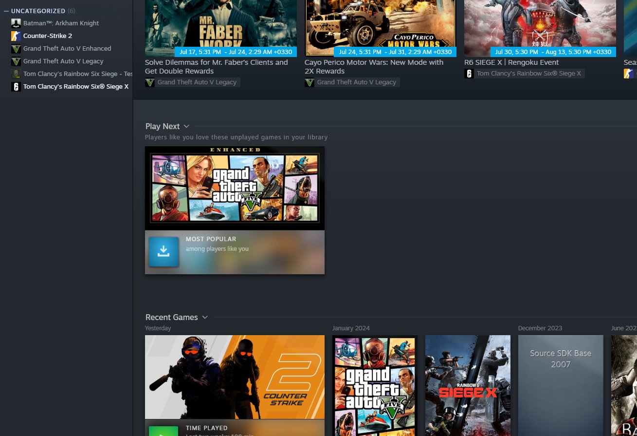
Task: Click GTA V icon under Cayo Perico news
Action: [309, 82]
